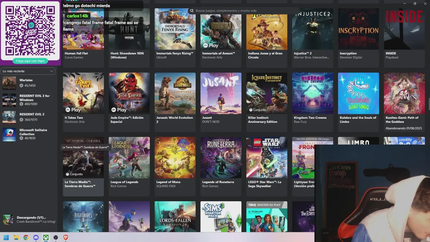
Task: Select Microsoft Solitaire Collection in sidebar
Action: 28,134
